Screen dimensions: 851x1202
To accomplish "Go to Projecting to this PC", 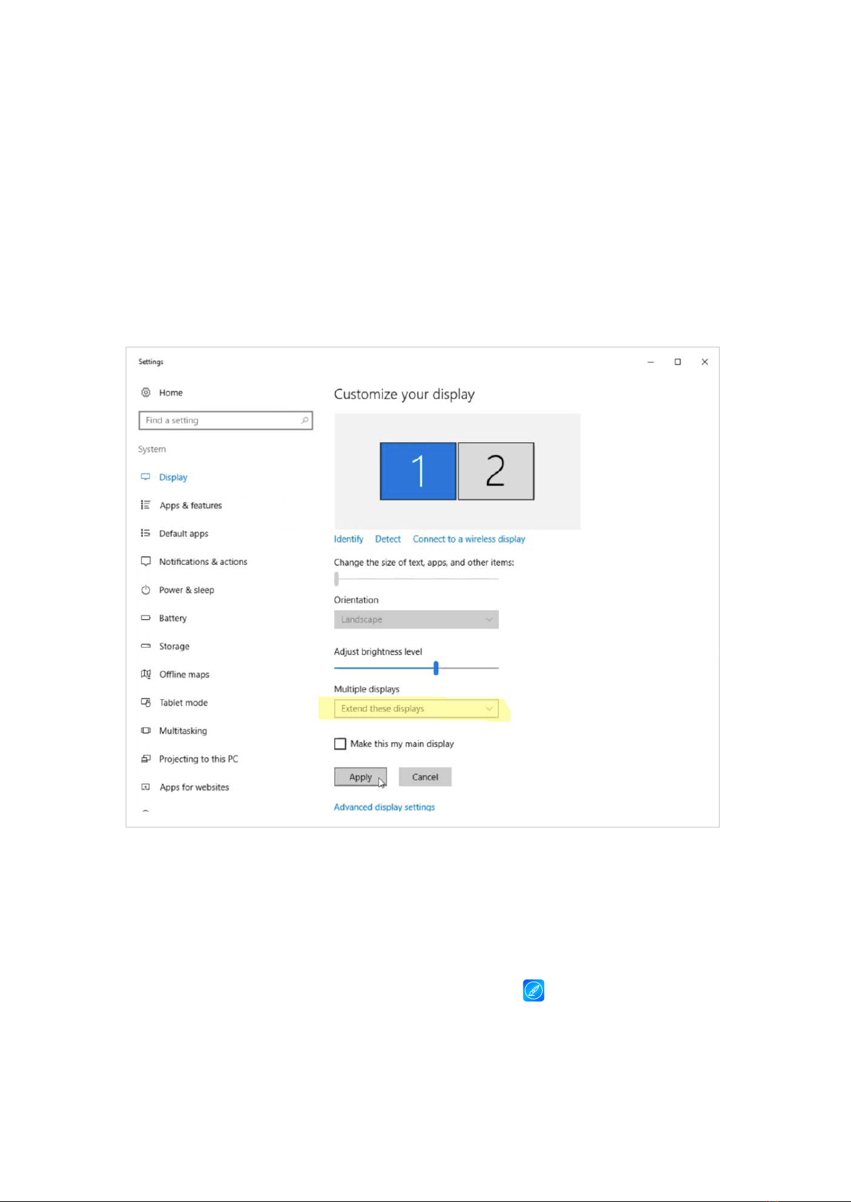I will pyautogui.click(x=198, y=759).
